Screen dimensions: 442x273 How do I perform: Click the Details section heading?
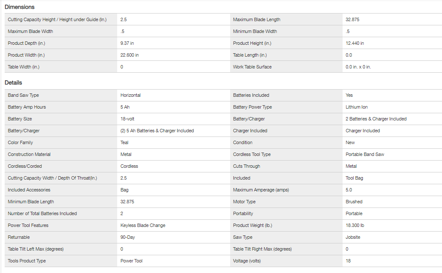click(x=13, y=83)
